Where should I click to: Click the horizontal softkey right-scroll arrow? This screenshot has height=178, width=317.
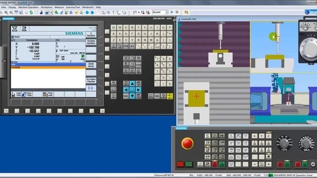tap(103, 111)
